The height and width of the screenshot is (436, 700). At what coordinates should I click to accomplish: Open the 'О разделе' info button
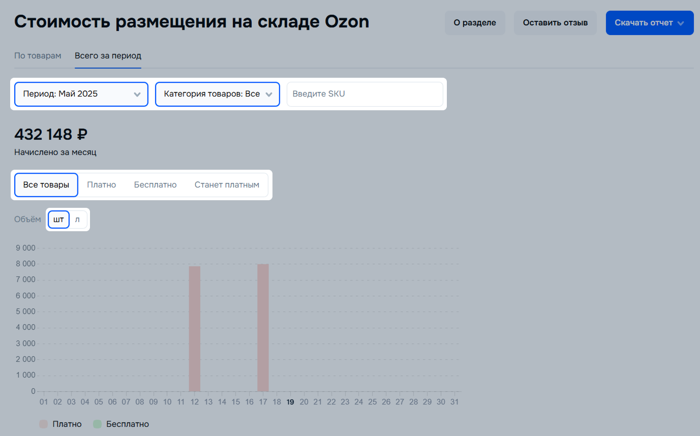coord(475,23)
